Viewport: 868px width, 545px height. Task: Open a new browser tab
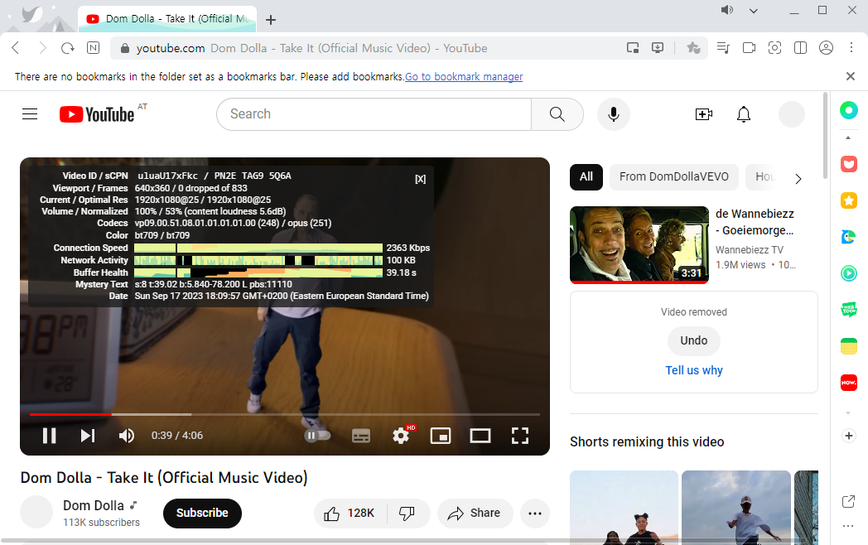(271, 20)
